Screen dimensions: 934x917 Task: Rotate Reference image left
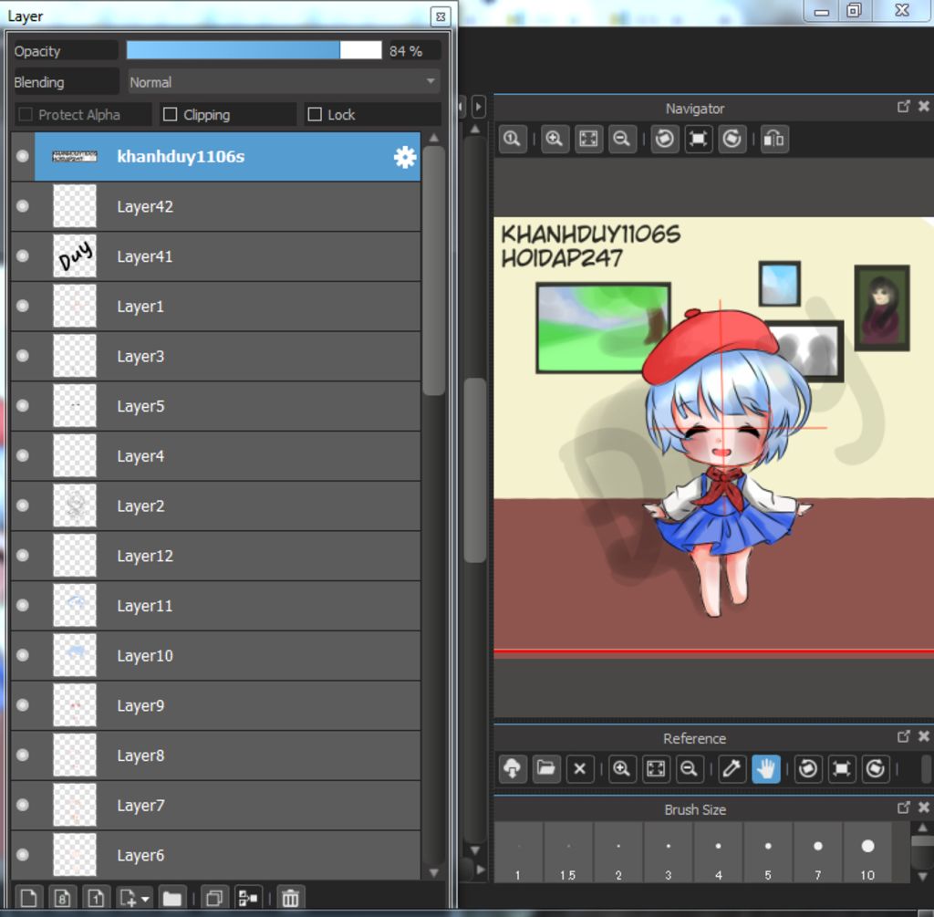(x=808, y=768)
